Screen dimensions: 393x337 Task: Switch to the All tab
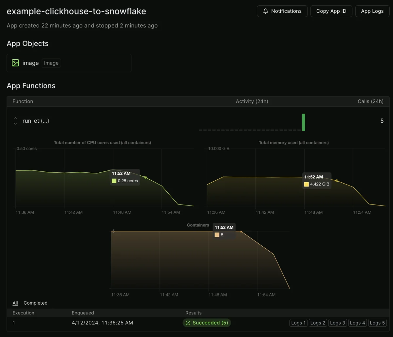15,303
